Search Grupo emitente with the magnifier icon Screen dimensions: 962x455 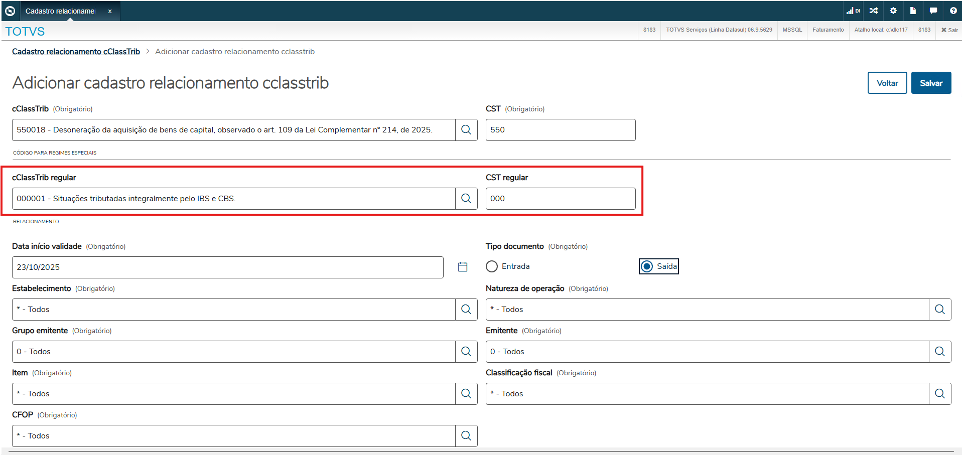[466, 352]
